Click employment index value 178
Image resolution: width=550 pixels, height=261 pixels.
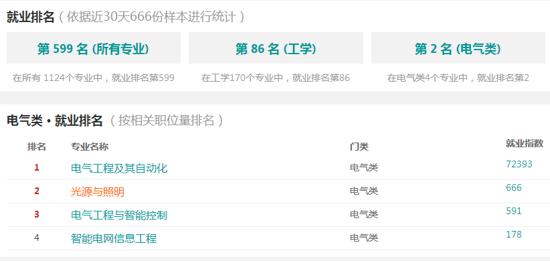514,234
